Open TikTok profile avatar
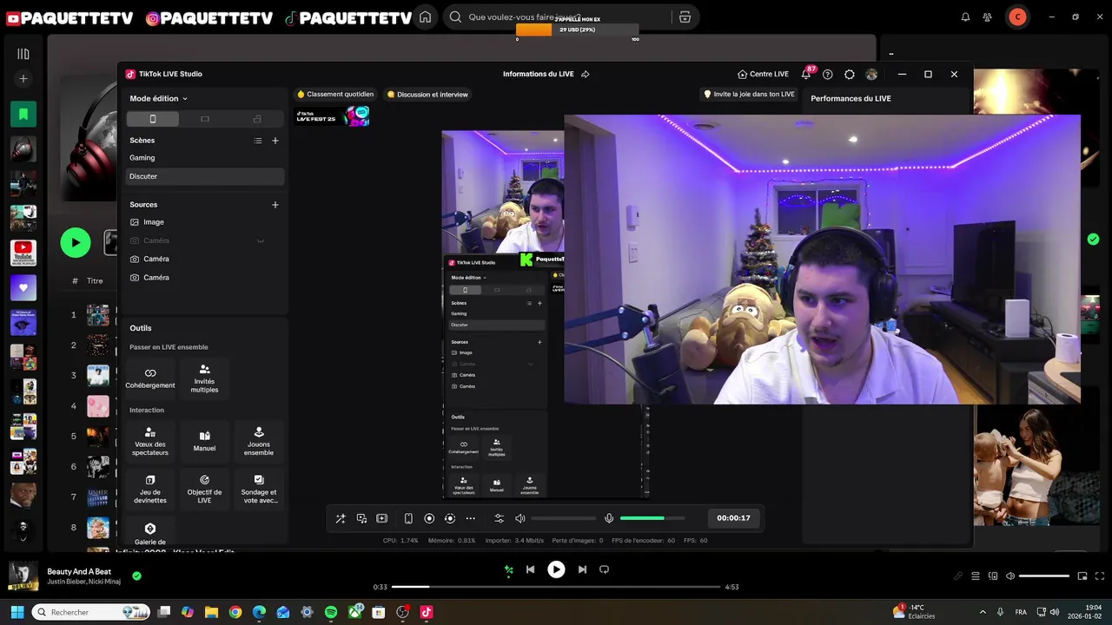Screen dimensions: 1112x625 (871, 75)
